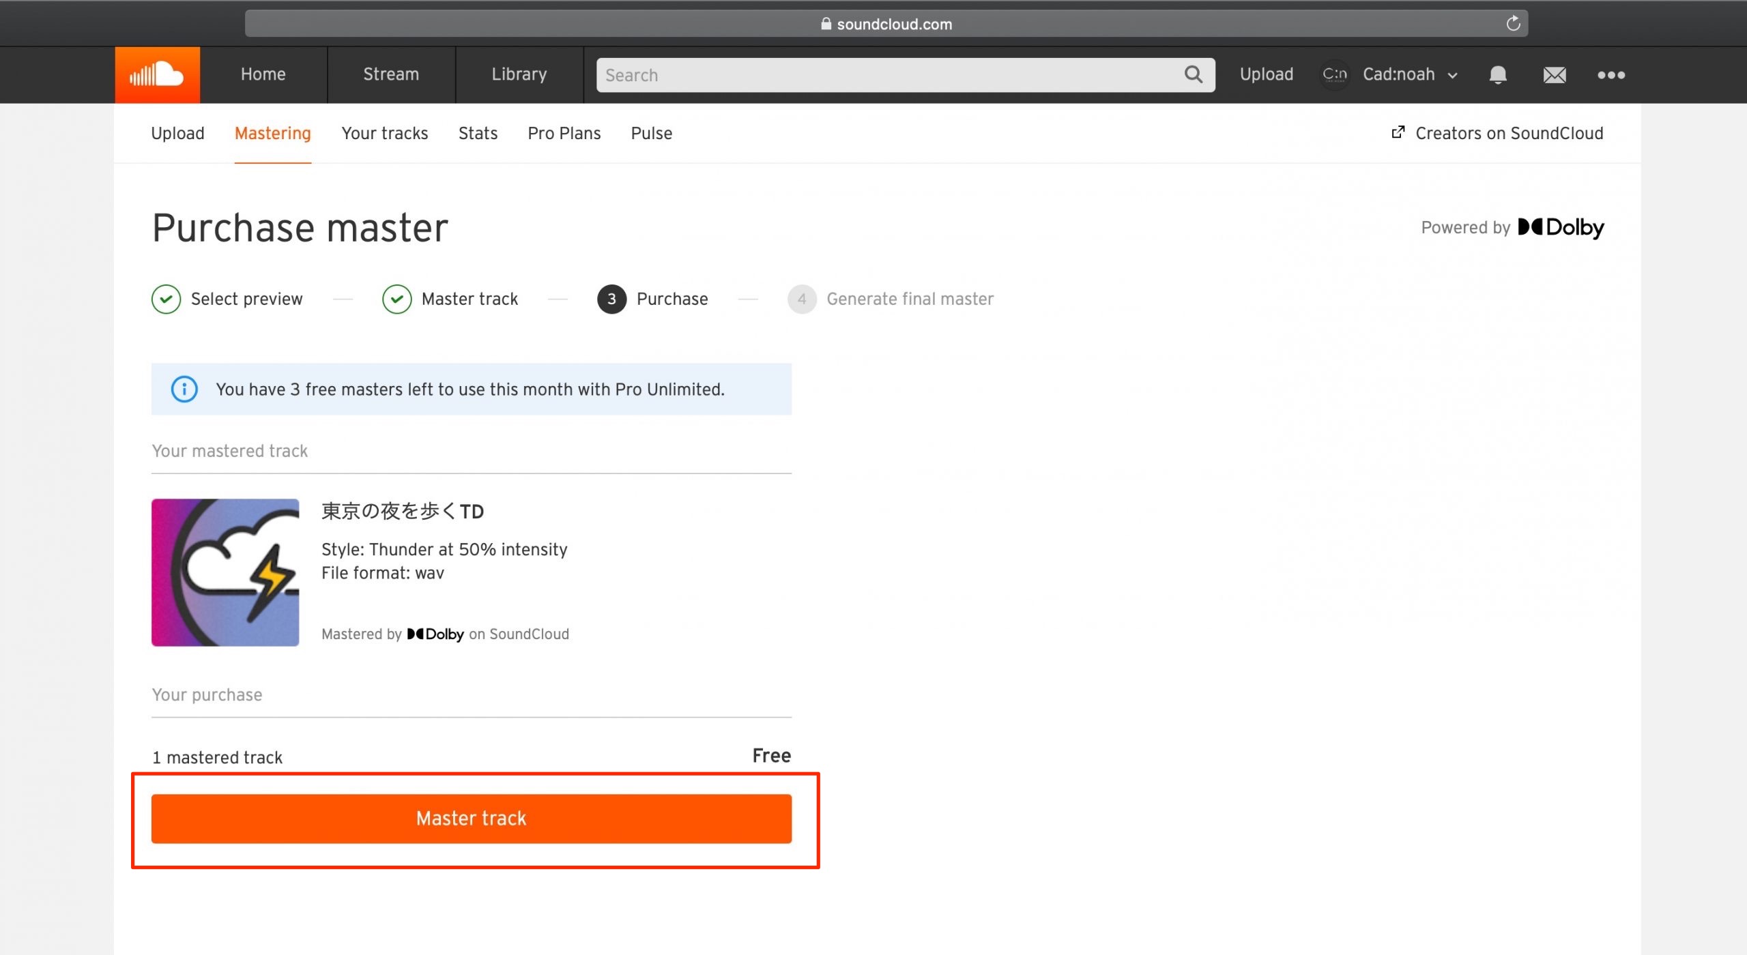
Task: Click the Dolby logo next to Powered by
Action: pyautogui.click(x=1560, y=227)
